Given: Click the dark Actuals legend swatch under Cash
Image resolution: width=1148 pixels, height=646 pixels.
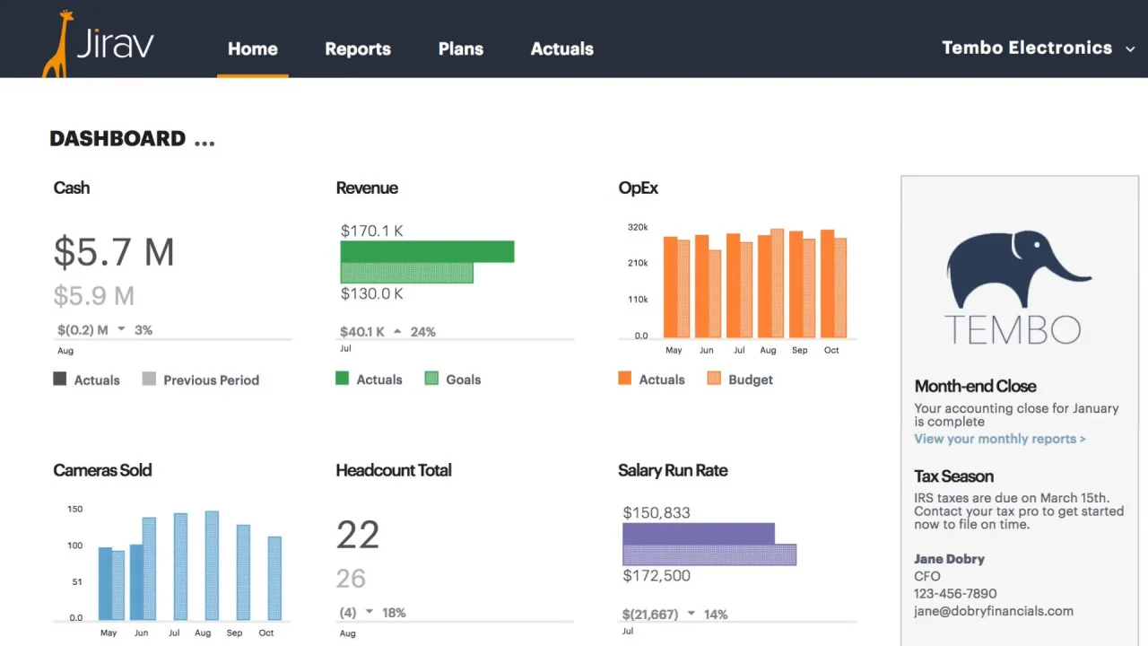Looking at the screenshot, I should pos(60,379).
